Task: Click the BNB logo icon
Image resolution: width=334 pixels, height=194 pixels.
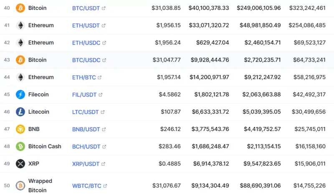Action: (x=20, y=129)
